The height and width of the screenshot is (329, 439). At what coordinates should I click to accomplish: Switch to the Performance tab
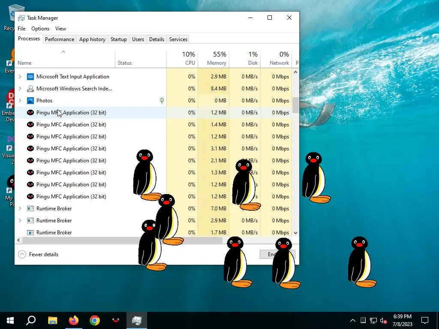[60, 39]
